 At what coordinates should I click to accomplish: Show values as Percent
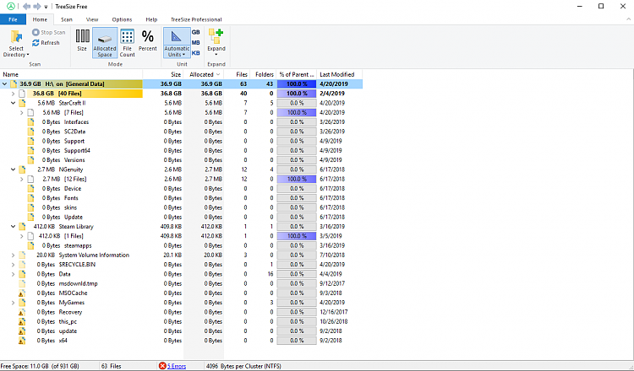148,40
